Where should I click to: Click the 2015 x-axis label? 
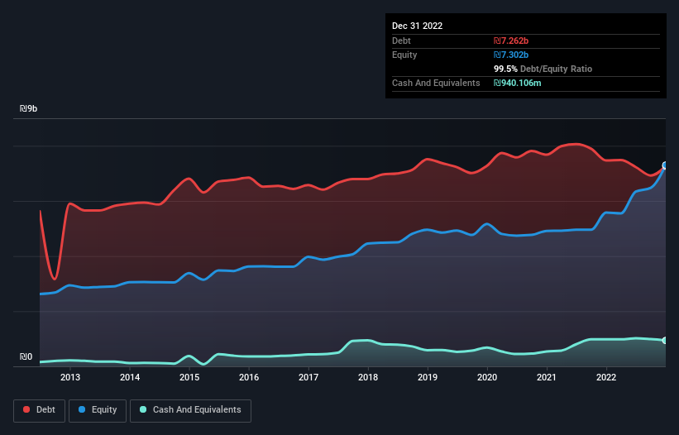click(x=189, y=377)
